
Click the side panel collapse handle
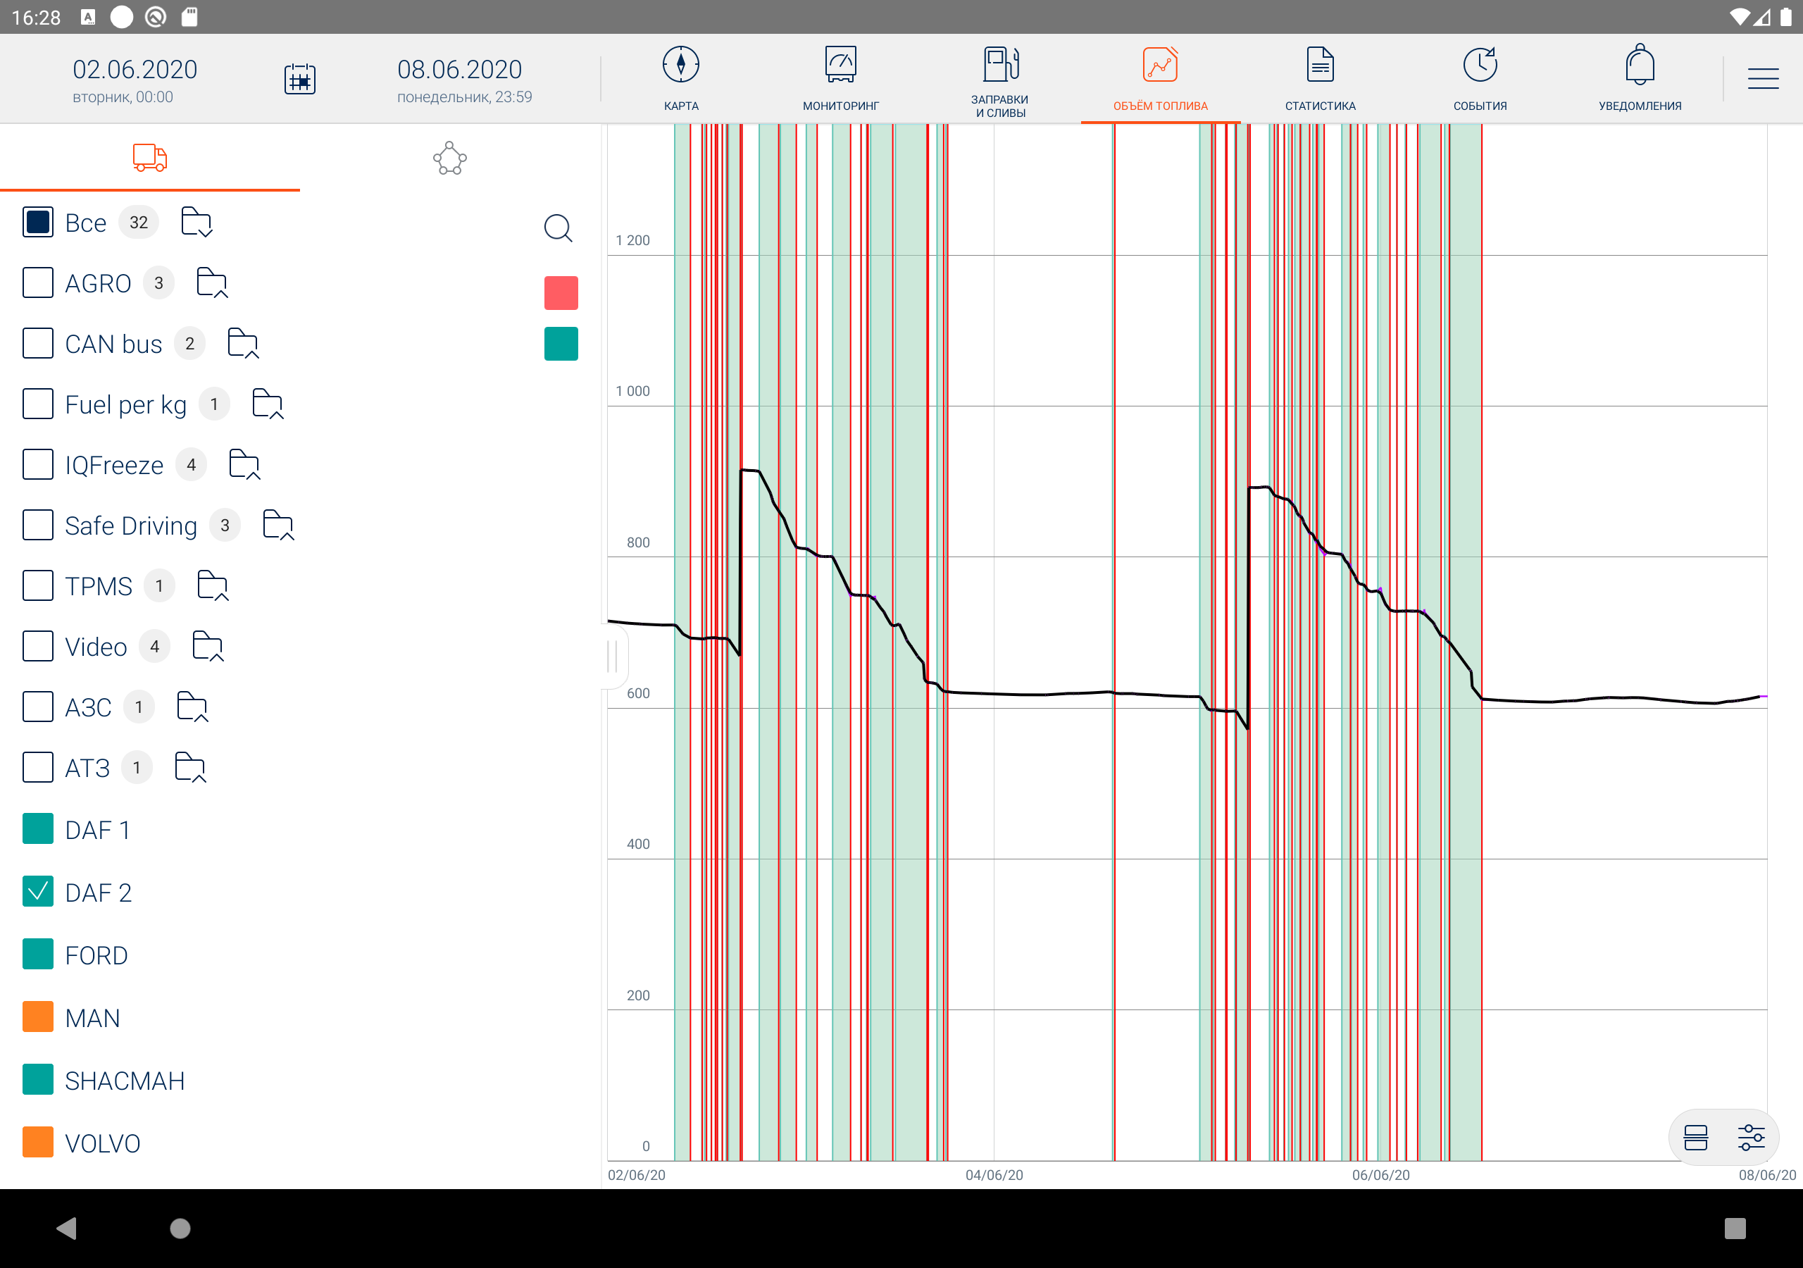coord(613,656)
